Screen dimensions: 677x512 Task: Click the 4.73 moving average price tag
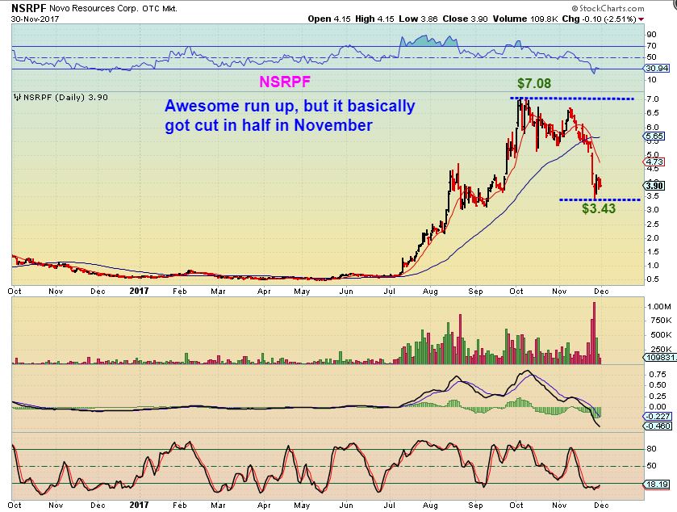click(654, 162)
